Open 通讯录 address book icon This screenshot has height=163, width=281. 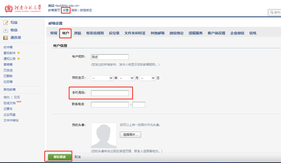click(6, 38)
